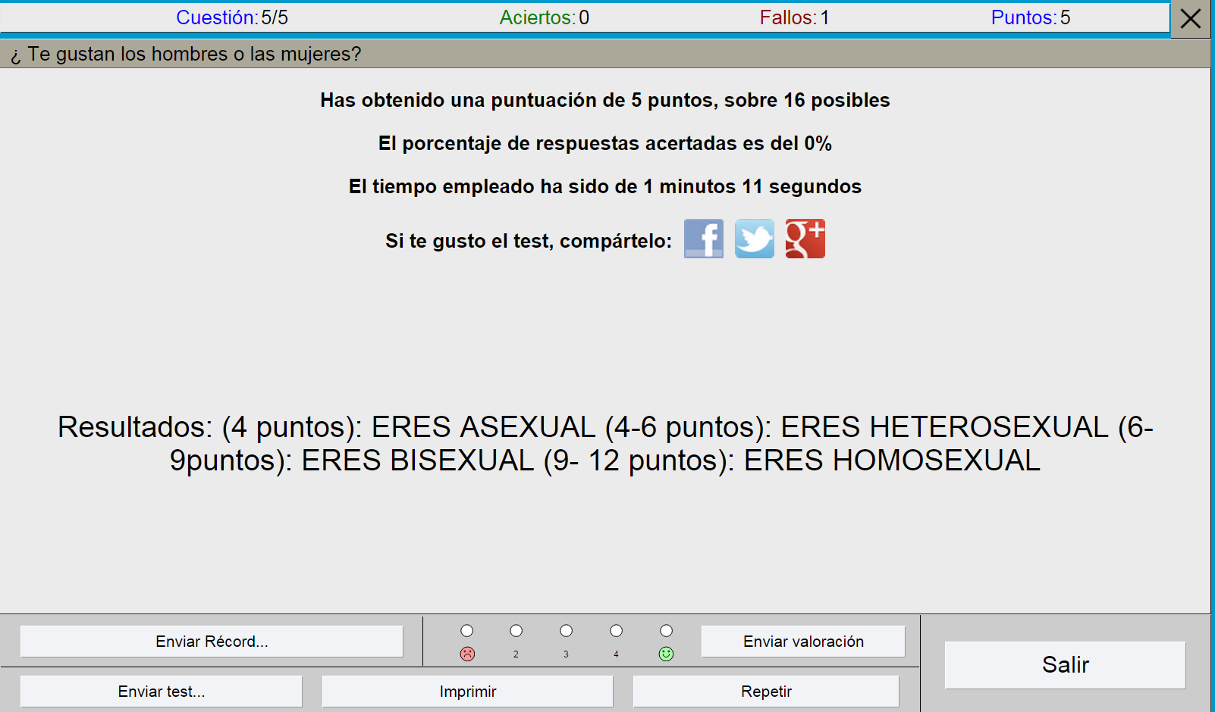Click the green smiley face icon
This screenshot has height=712, width=1215.
[666, 654]
